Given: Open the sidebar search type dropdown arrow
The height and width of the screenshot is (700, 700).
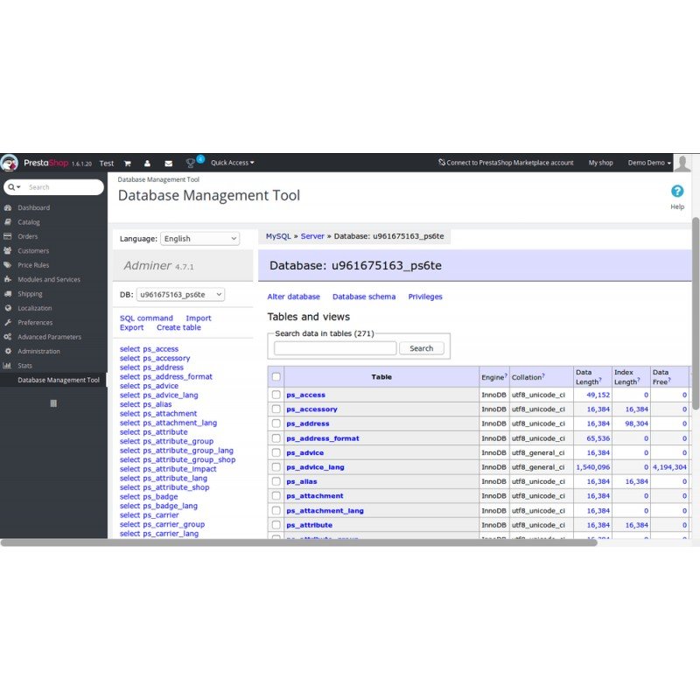Looking at the screenshot, I should click(18, 187).
